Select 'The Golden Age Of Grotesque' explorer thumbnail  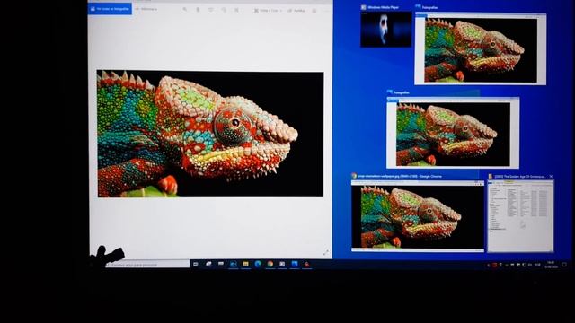pyautogui.click(x=520, y=216)
